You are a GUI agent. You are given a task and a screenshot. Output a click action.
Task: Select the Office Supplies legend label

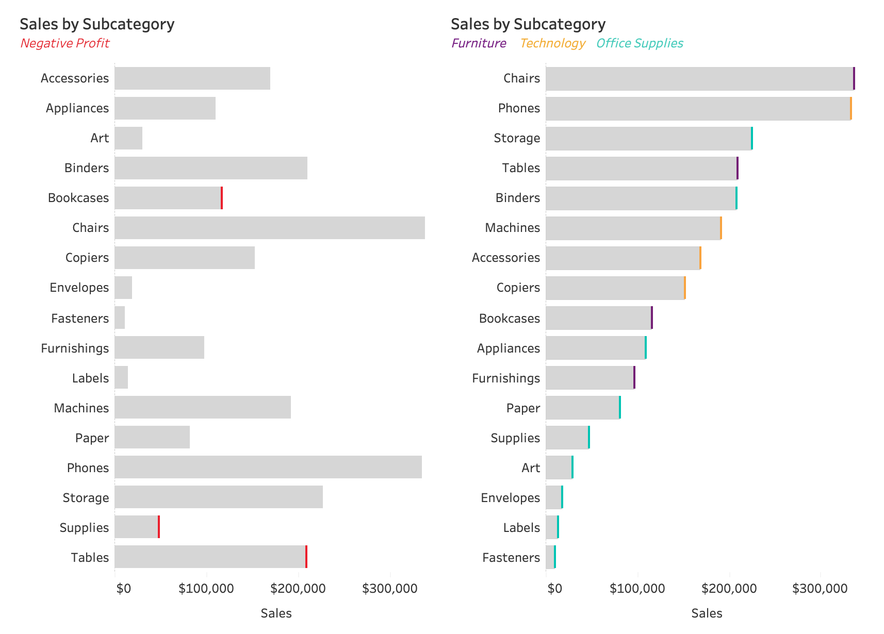[x=640, y=43]
